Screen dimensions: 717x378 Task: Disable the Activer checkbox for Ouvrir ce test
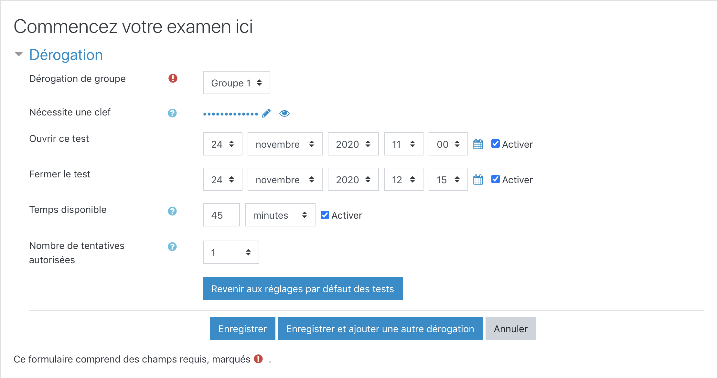[x=495, y=144]
